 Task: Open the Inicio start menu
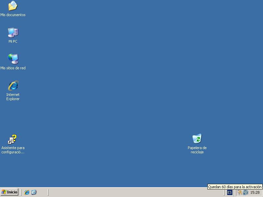[10, 192]
